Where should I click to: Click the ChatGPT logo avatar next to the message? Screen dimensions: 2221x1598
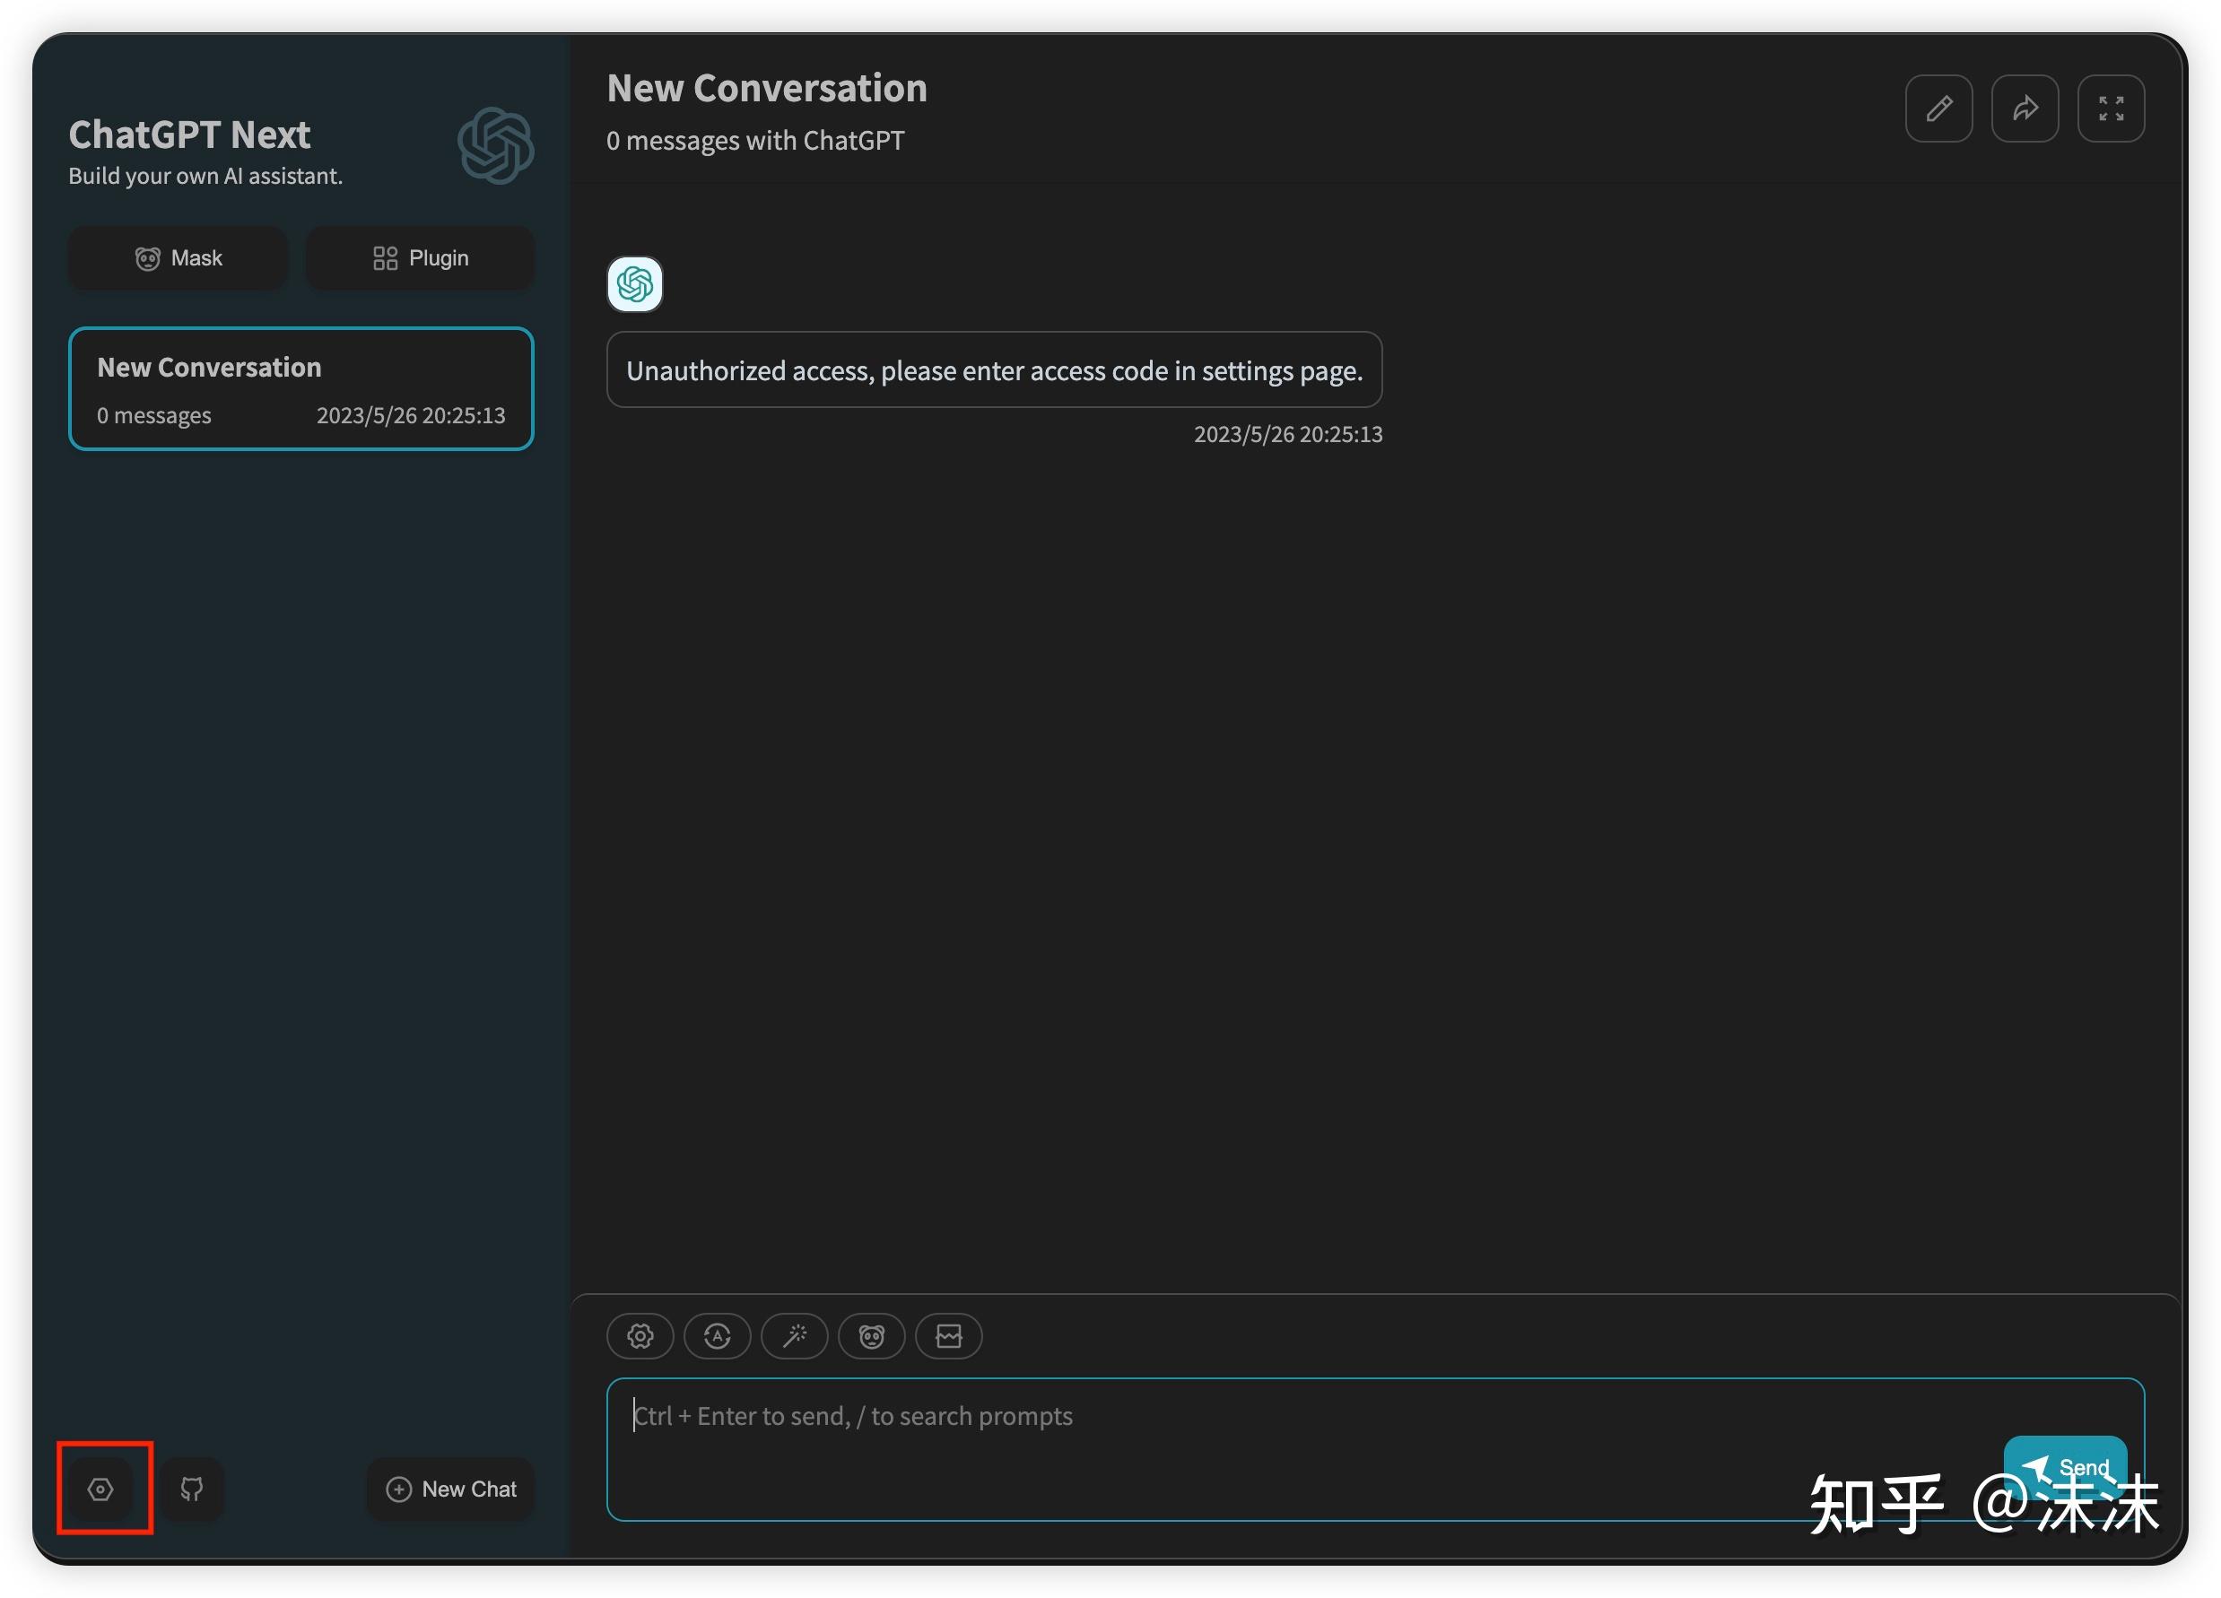click(x=634, y=285)
